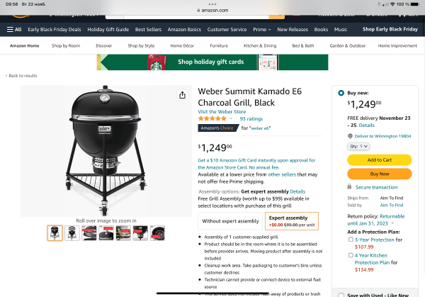This screenshot has height=297, width=425.
Task: Visit the Weber Store link
Action: click(222, 111)
